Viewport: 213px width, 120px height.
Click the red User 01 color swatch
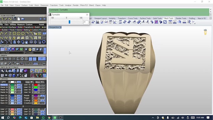(36, 85)
